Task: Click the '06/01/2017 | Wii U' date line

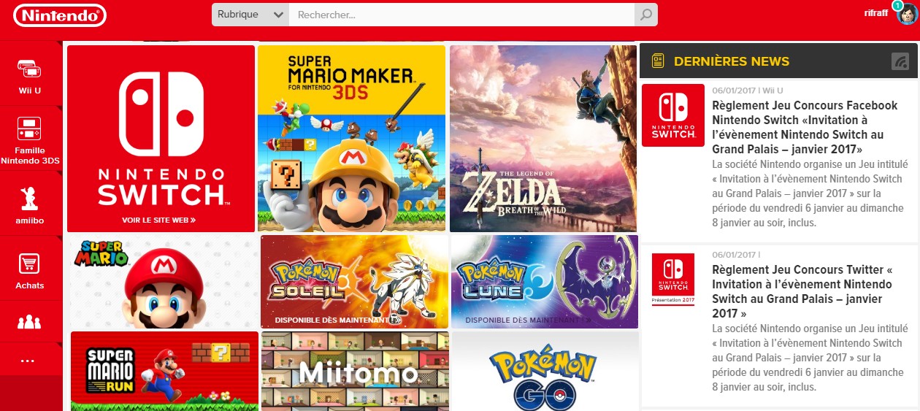Action: 747,91
